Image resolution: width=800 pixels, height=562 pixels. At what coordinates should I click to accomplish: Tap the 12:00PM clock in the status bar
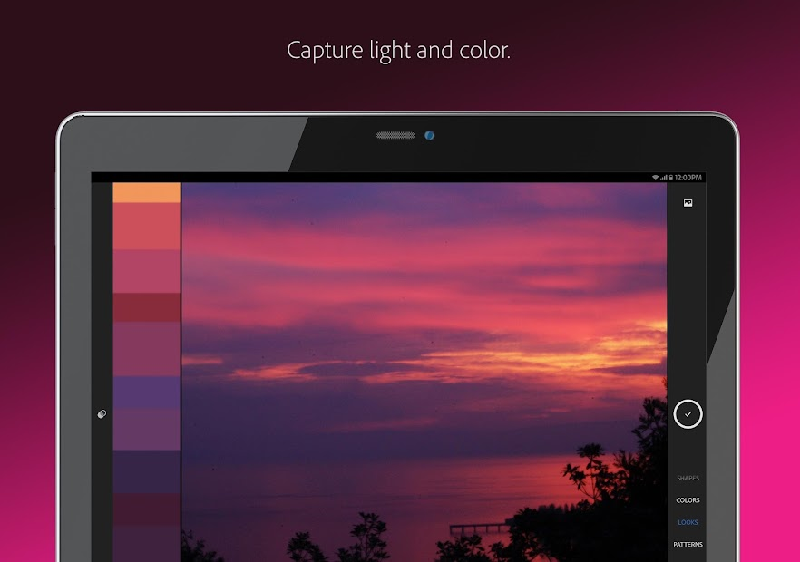[x=688, y=175]
